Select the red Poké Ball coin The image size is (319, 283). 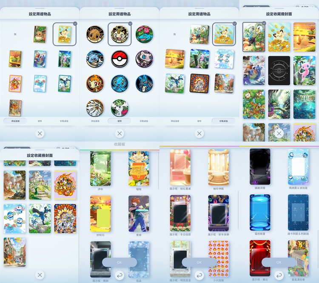[x=120, y=59]
